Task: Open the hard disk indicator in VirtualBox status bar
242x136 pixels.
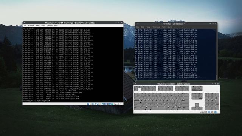Action: 88,104
